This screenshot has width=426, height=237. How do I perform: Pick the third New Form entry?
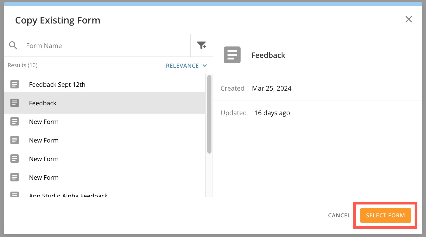(x=44, y=159)
